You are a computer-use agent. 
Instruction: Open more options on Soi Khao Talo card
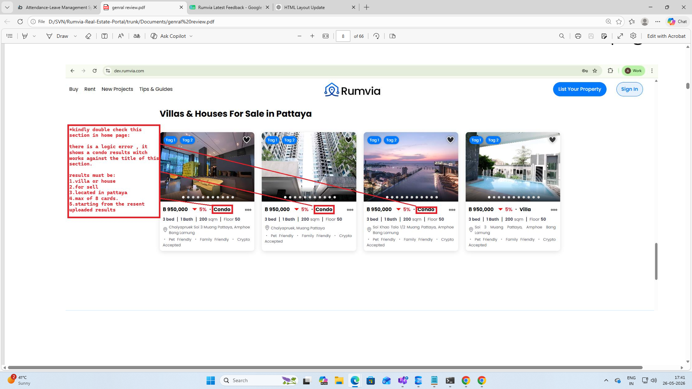pos(452,210)
